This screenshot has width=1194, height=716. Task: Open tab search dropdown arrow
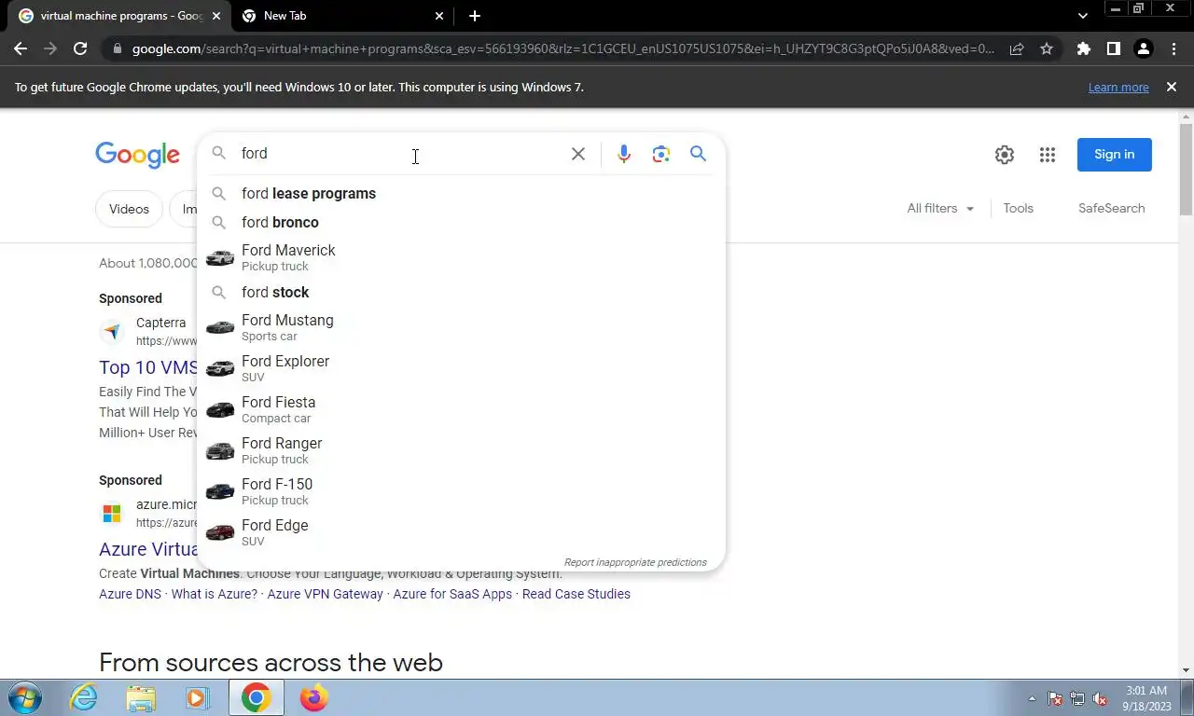[x=1083, y=16]
